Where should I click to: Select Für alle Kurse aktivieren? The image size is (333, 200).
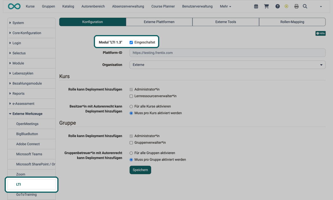pos(131,106)
